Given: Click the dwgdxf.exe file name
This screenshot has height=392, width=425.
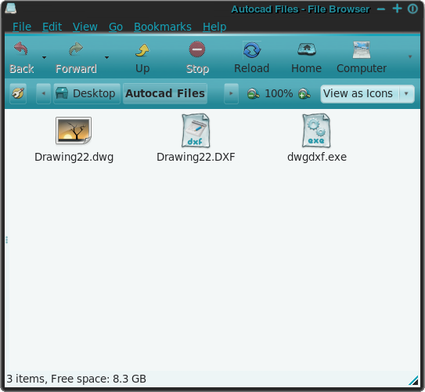Looking at the screenshot, I should (317, 157).
